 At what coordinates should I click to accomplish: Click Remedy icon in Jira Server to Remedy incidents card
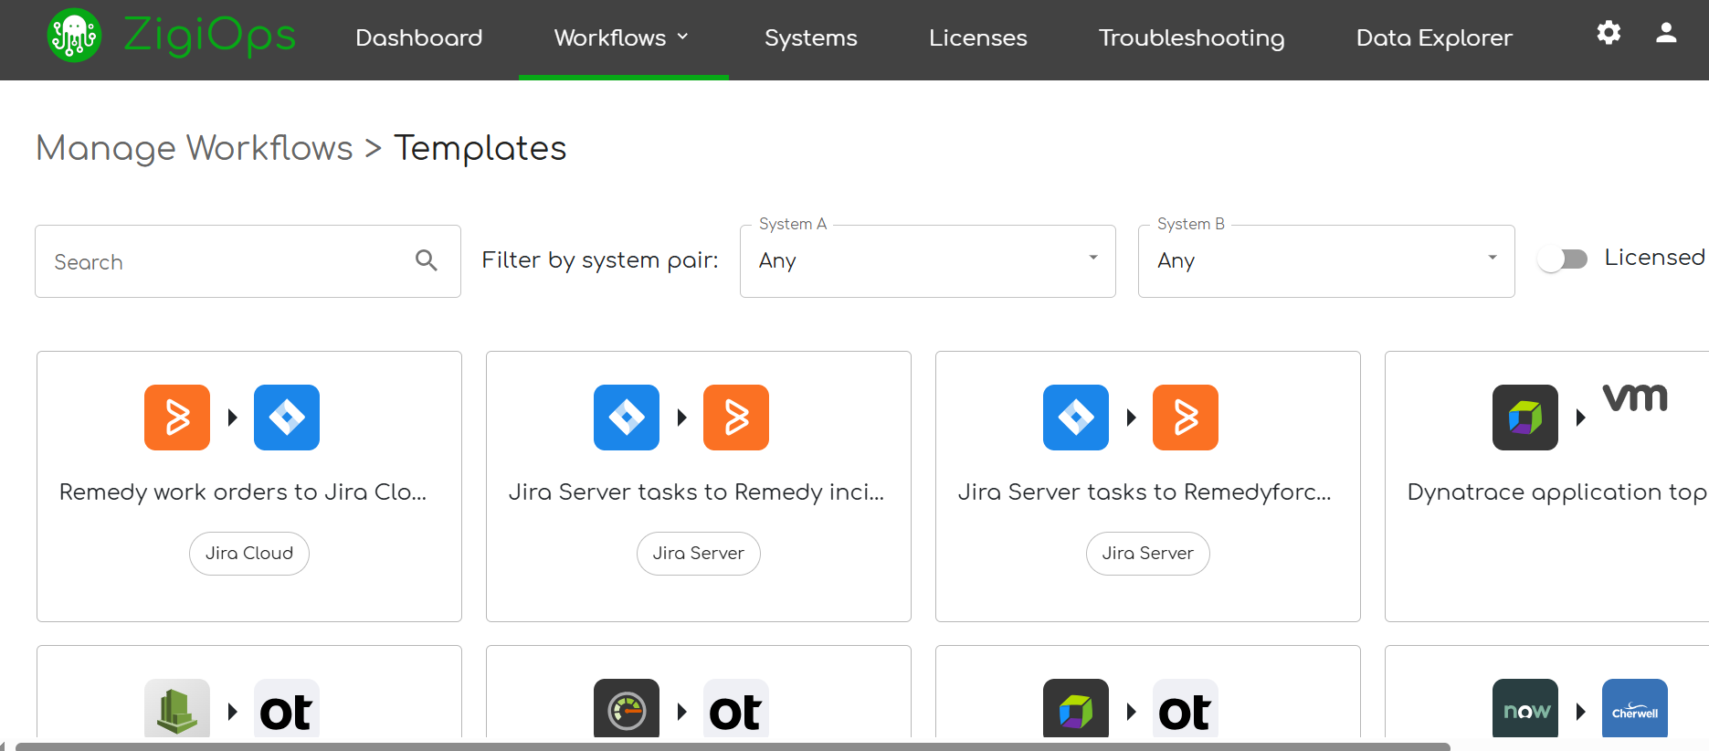pos(736,418)
